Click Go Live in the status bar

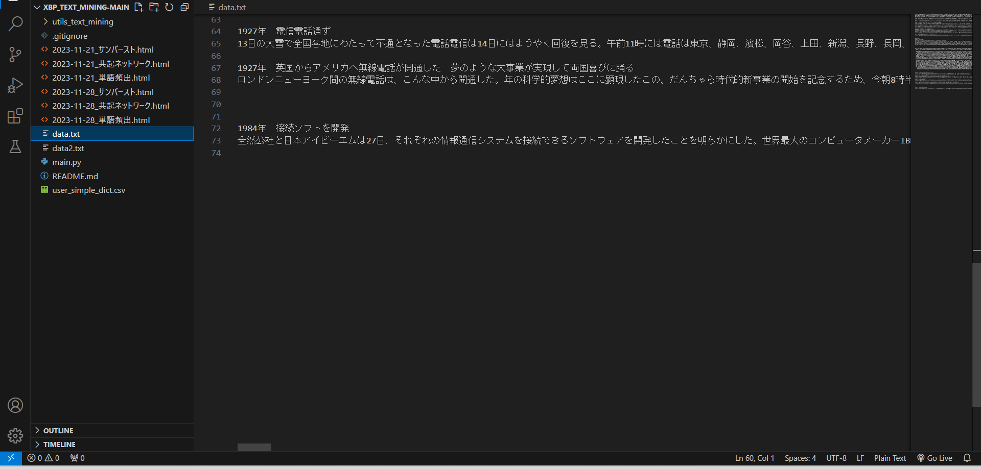[x=935, y=458]
